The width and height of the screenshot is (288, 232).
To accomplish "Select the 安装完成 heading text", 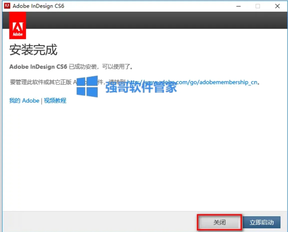I will 33,50.
